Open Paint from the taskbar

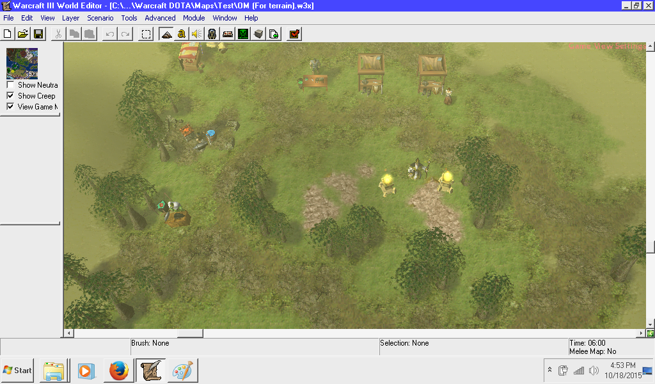[182, 371]
